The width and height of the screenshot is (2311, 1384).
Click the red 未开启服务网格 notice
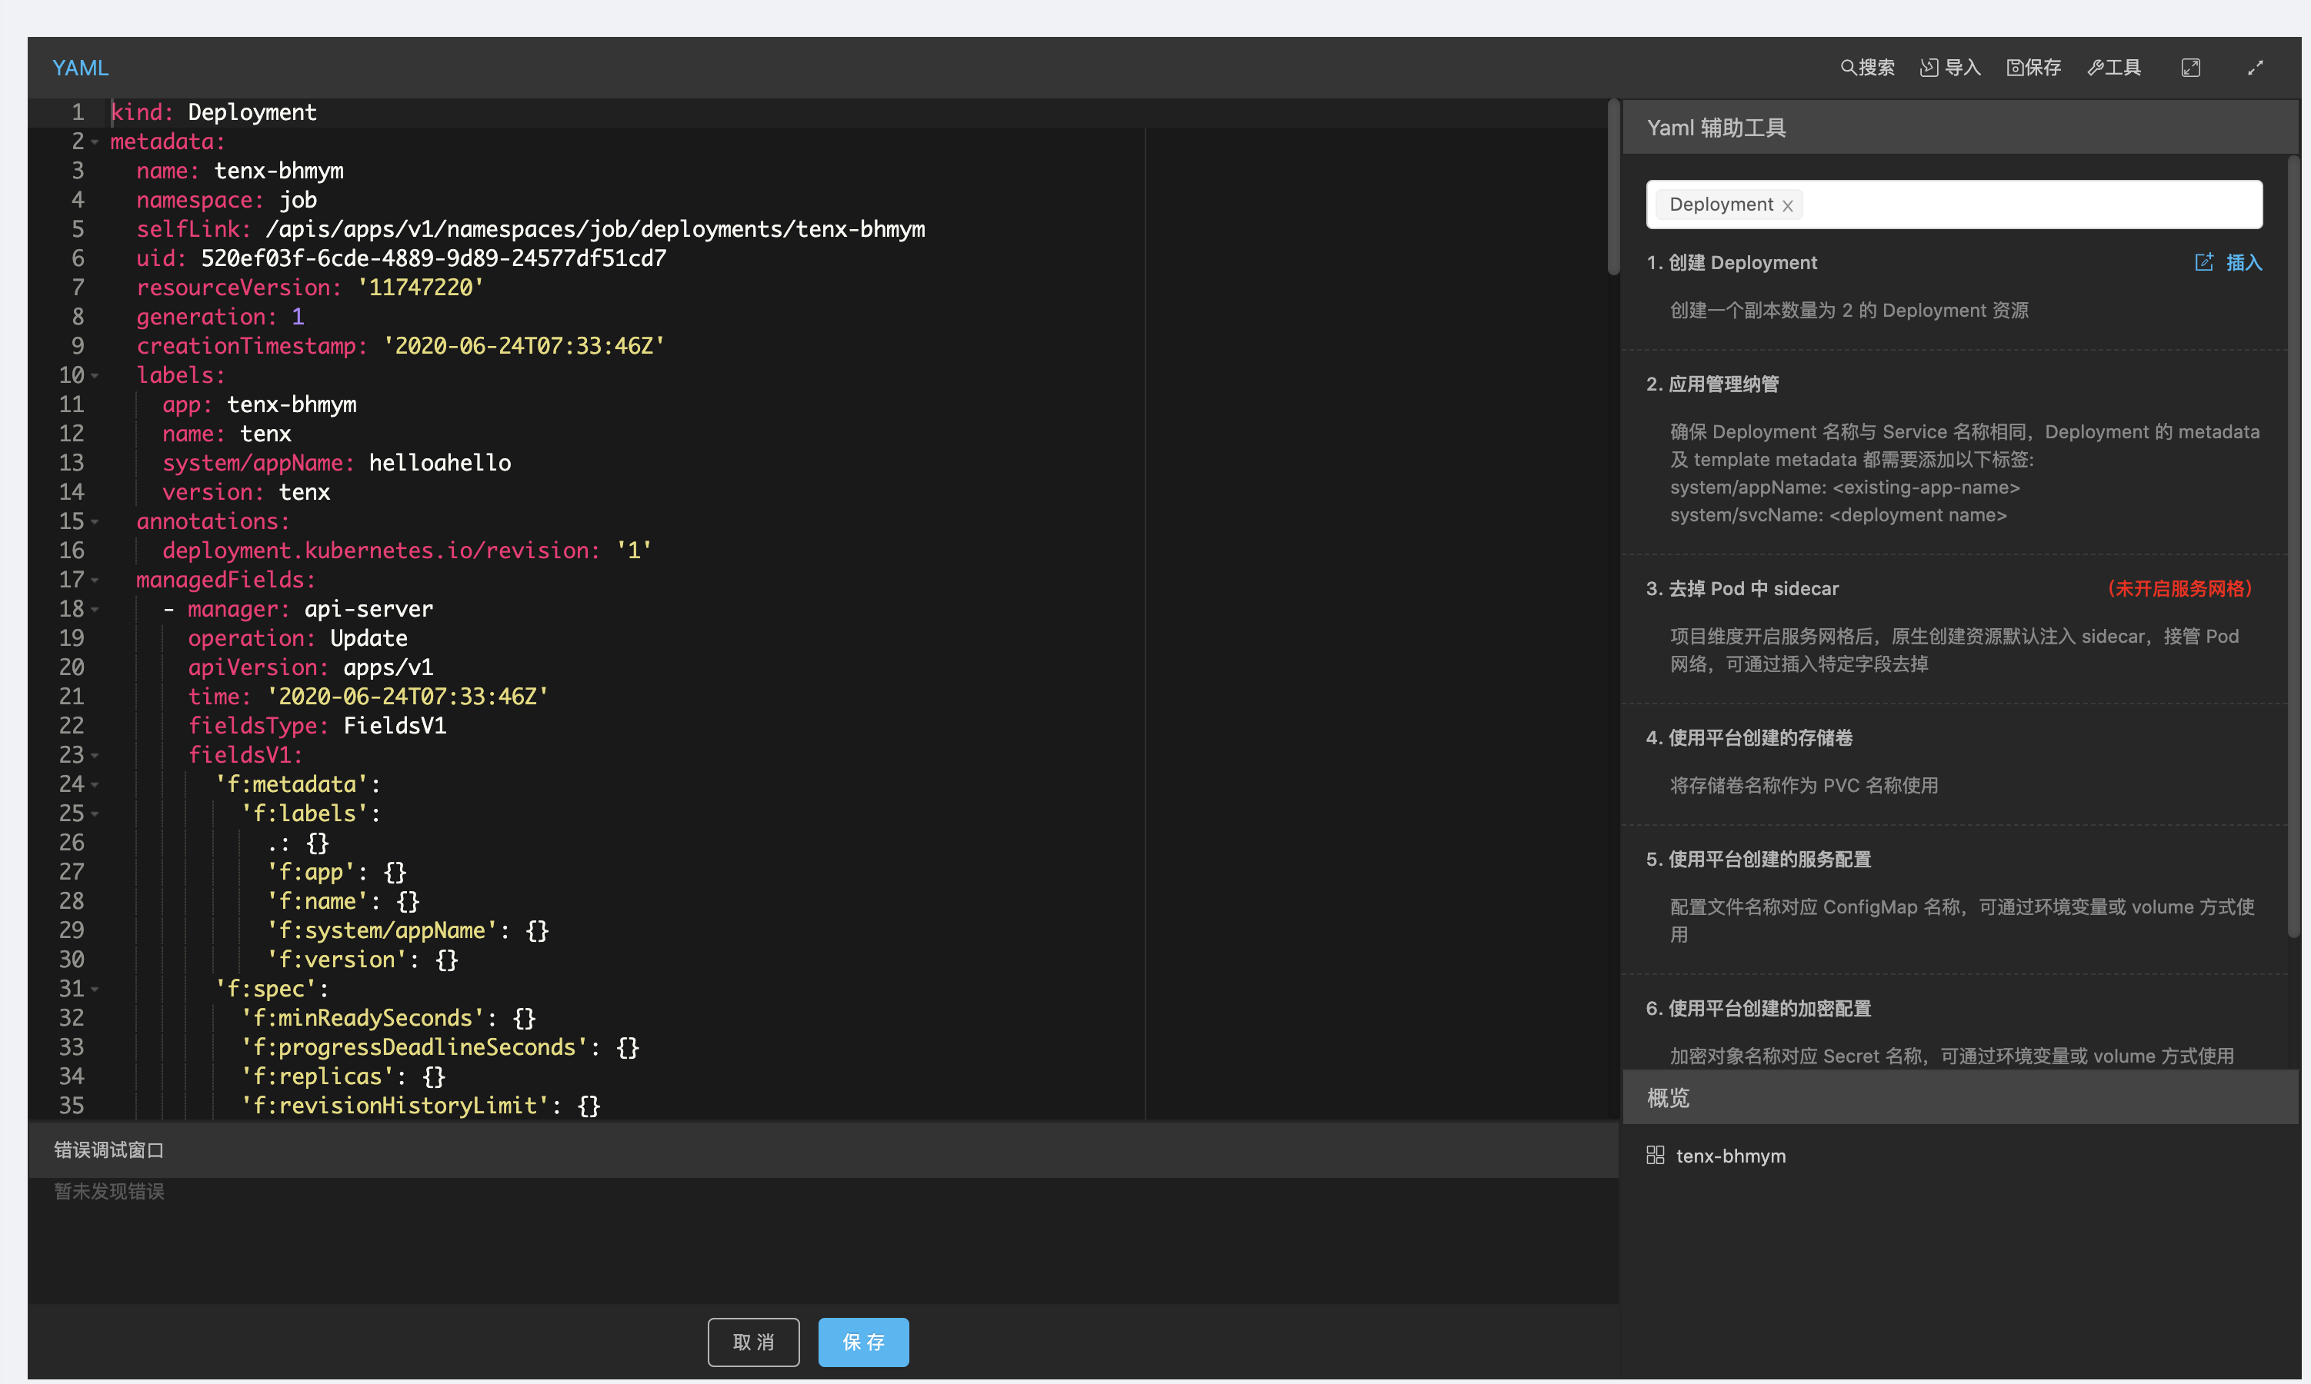(2179, 588)
